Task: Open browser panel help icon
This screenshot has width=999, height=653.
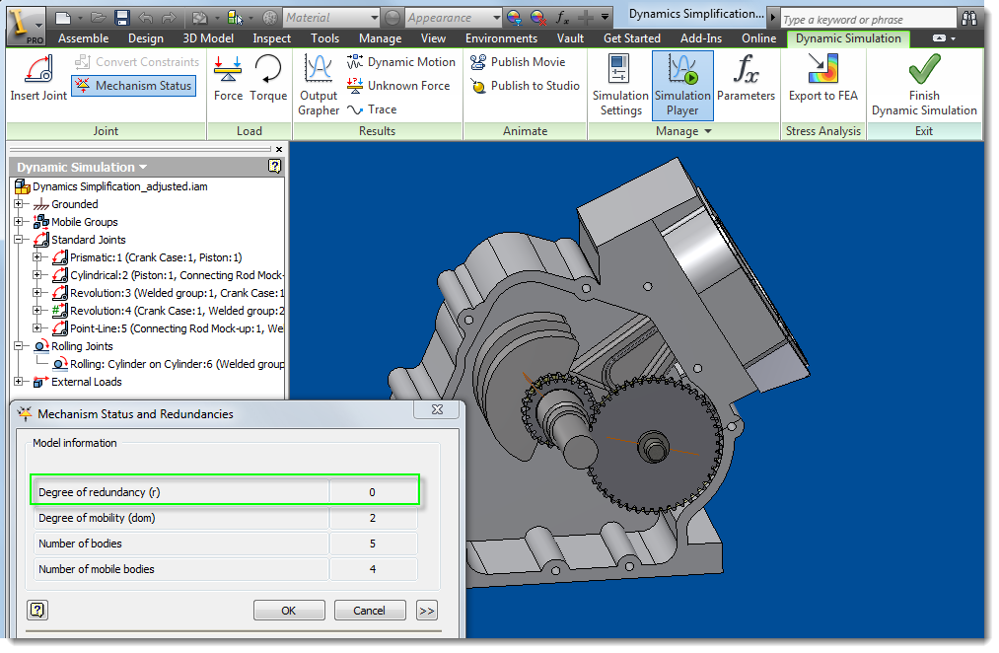Action: coord(274,167)
